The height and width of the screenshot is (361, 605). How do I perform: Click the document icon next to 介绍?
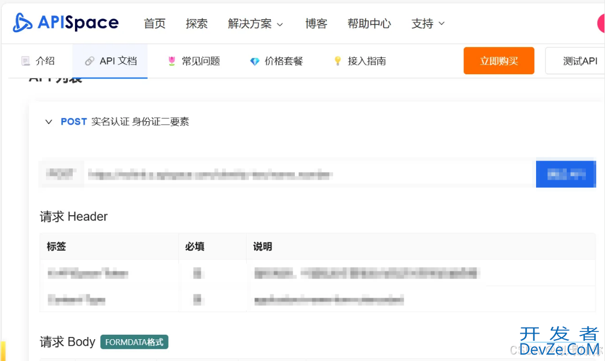pos(26,61)
